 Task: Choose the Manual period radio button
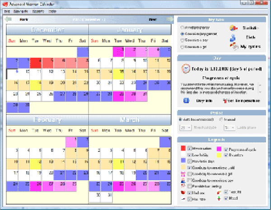[x=221, y=119]
